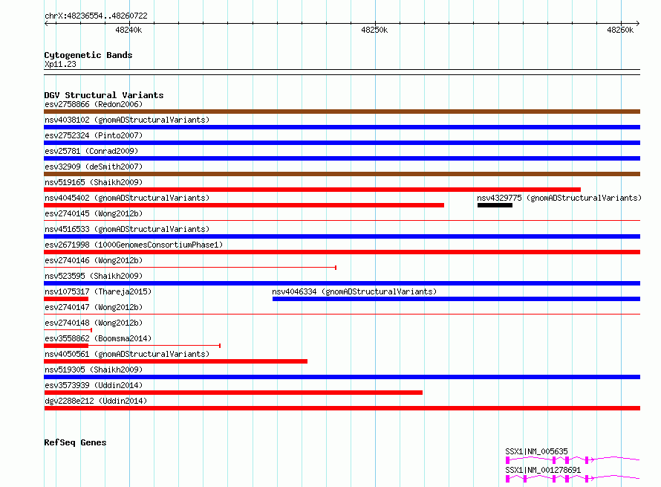The width and height of the screenshot is (661, 487).
Task: Open nsv4050561 gnomAD variant label
Action: pos(127,354)
